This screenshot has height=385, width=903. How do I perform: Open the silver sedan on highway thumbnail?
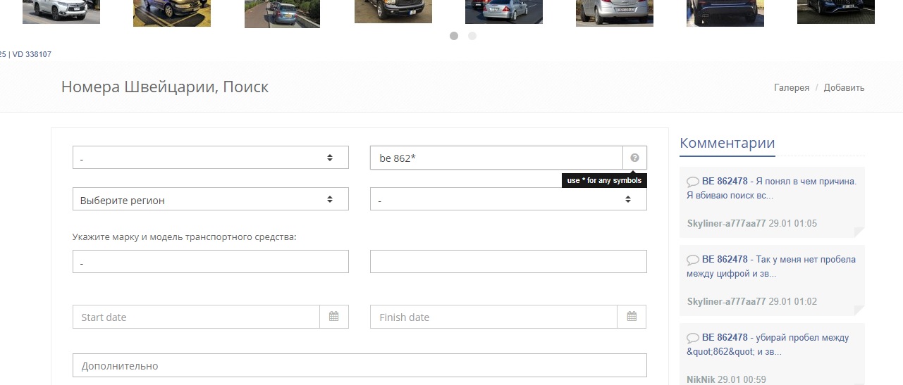tap(504, 11)
